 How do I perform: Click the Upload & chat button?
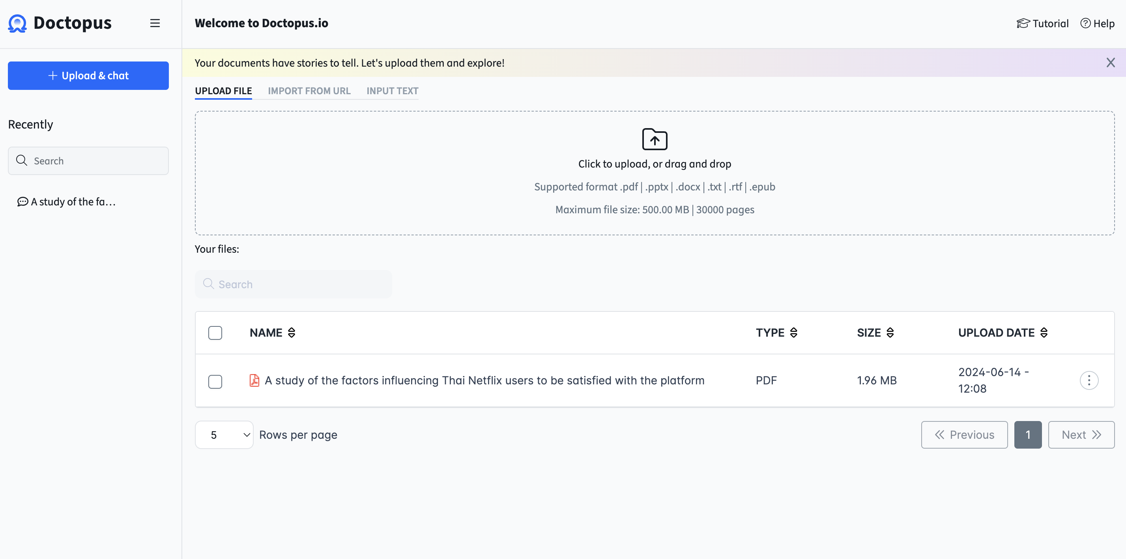[x=88, y=75]
